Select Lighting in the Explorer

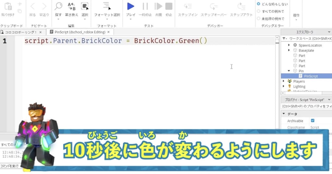coord(299,87)
